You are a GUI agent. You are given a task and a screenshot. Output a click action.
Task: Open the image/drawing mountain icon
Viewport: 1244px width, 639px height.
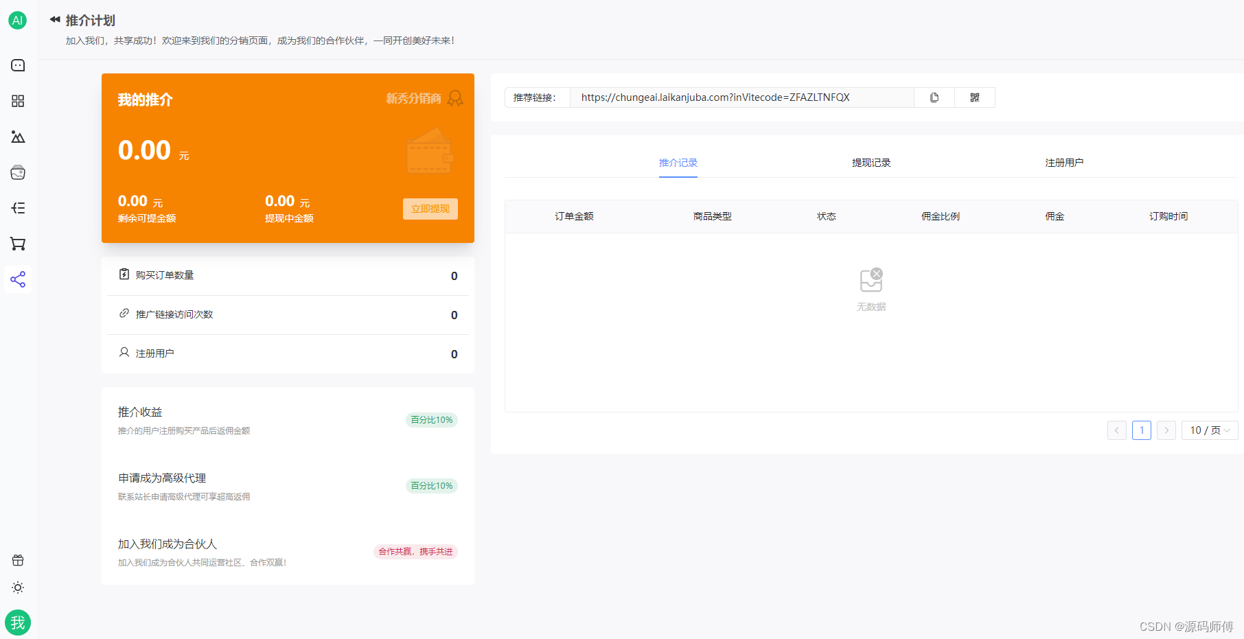(x=18, y=137)
